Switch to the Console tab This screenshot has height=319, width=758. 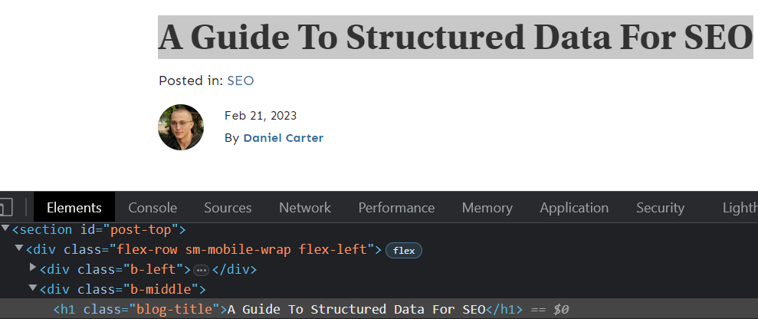coord(153,208)
